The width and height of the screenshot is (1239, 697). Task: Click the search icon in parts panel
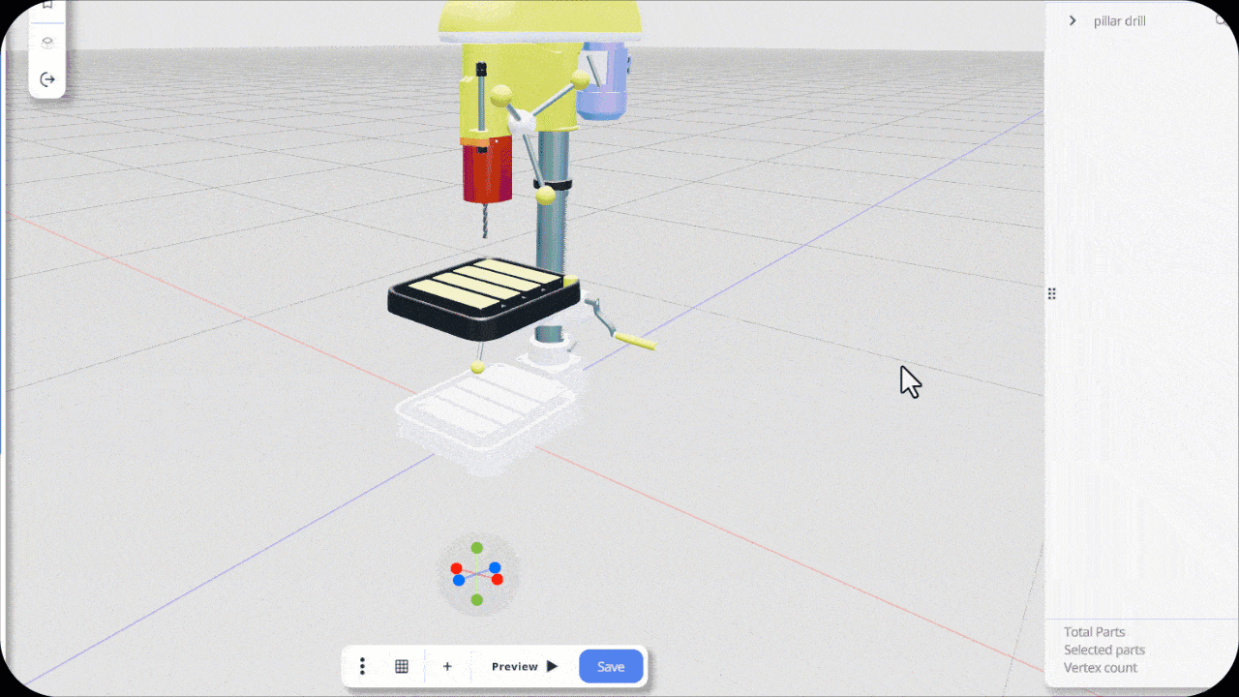[1222, 20]
